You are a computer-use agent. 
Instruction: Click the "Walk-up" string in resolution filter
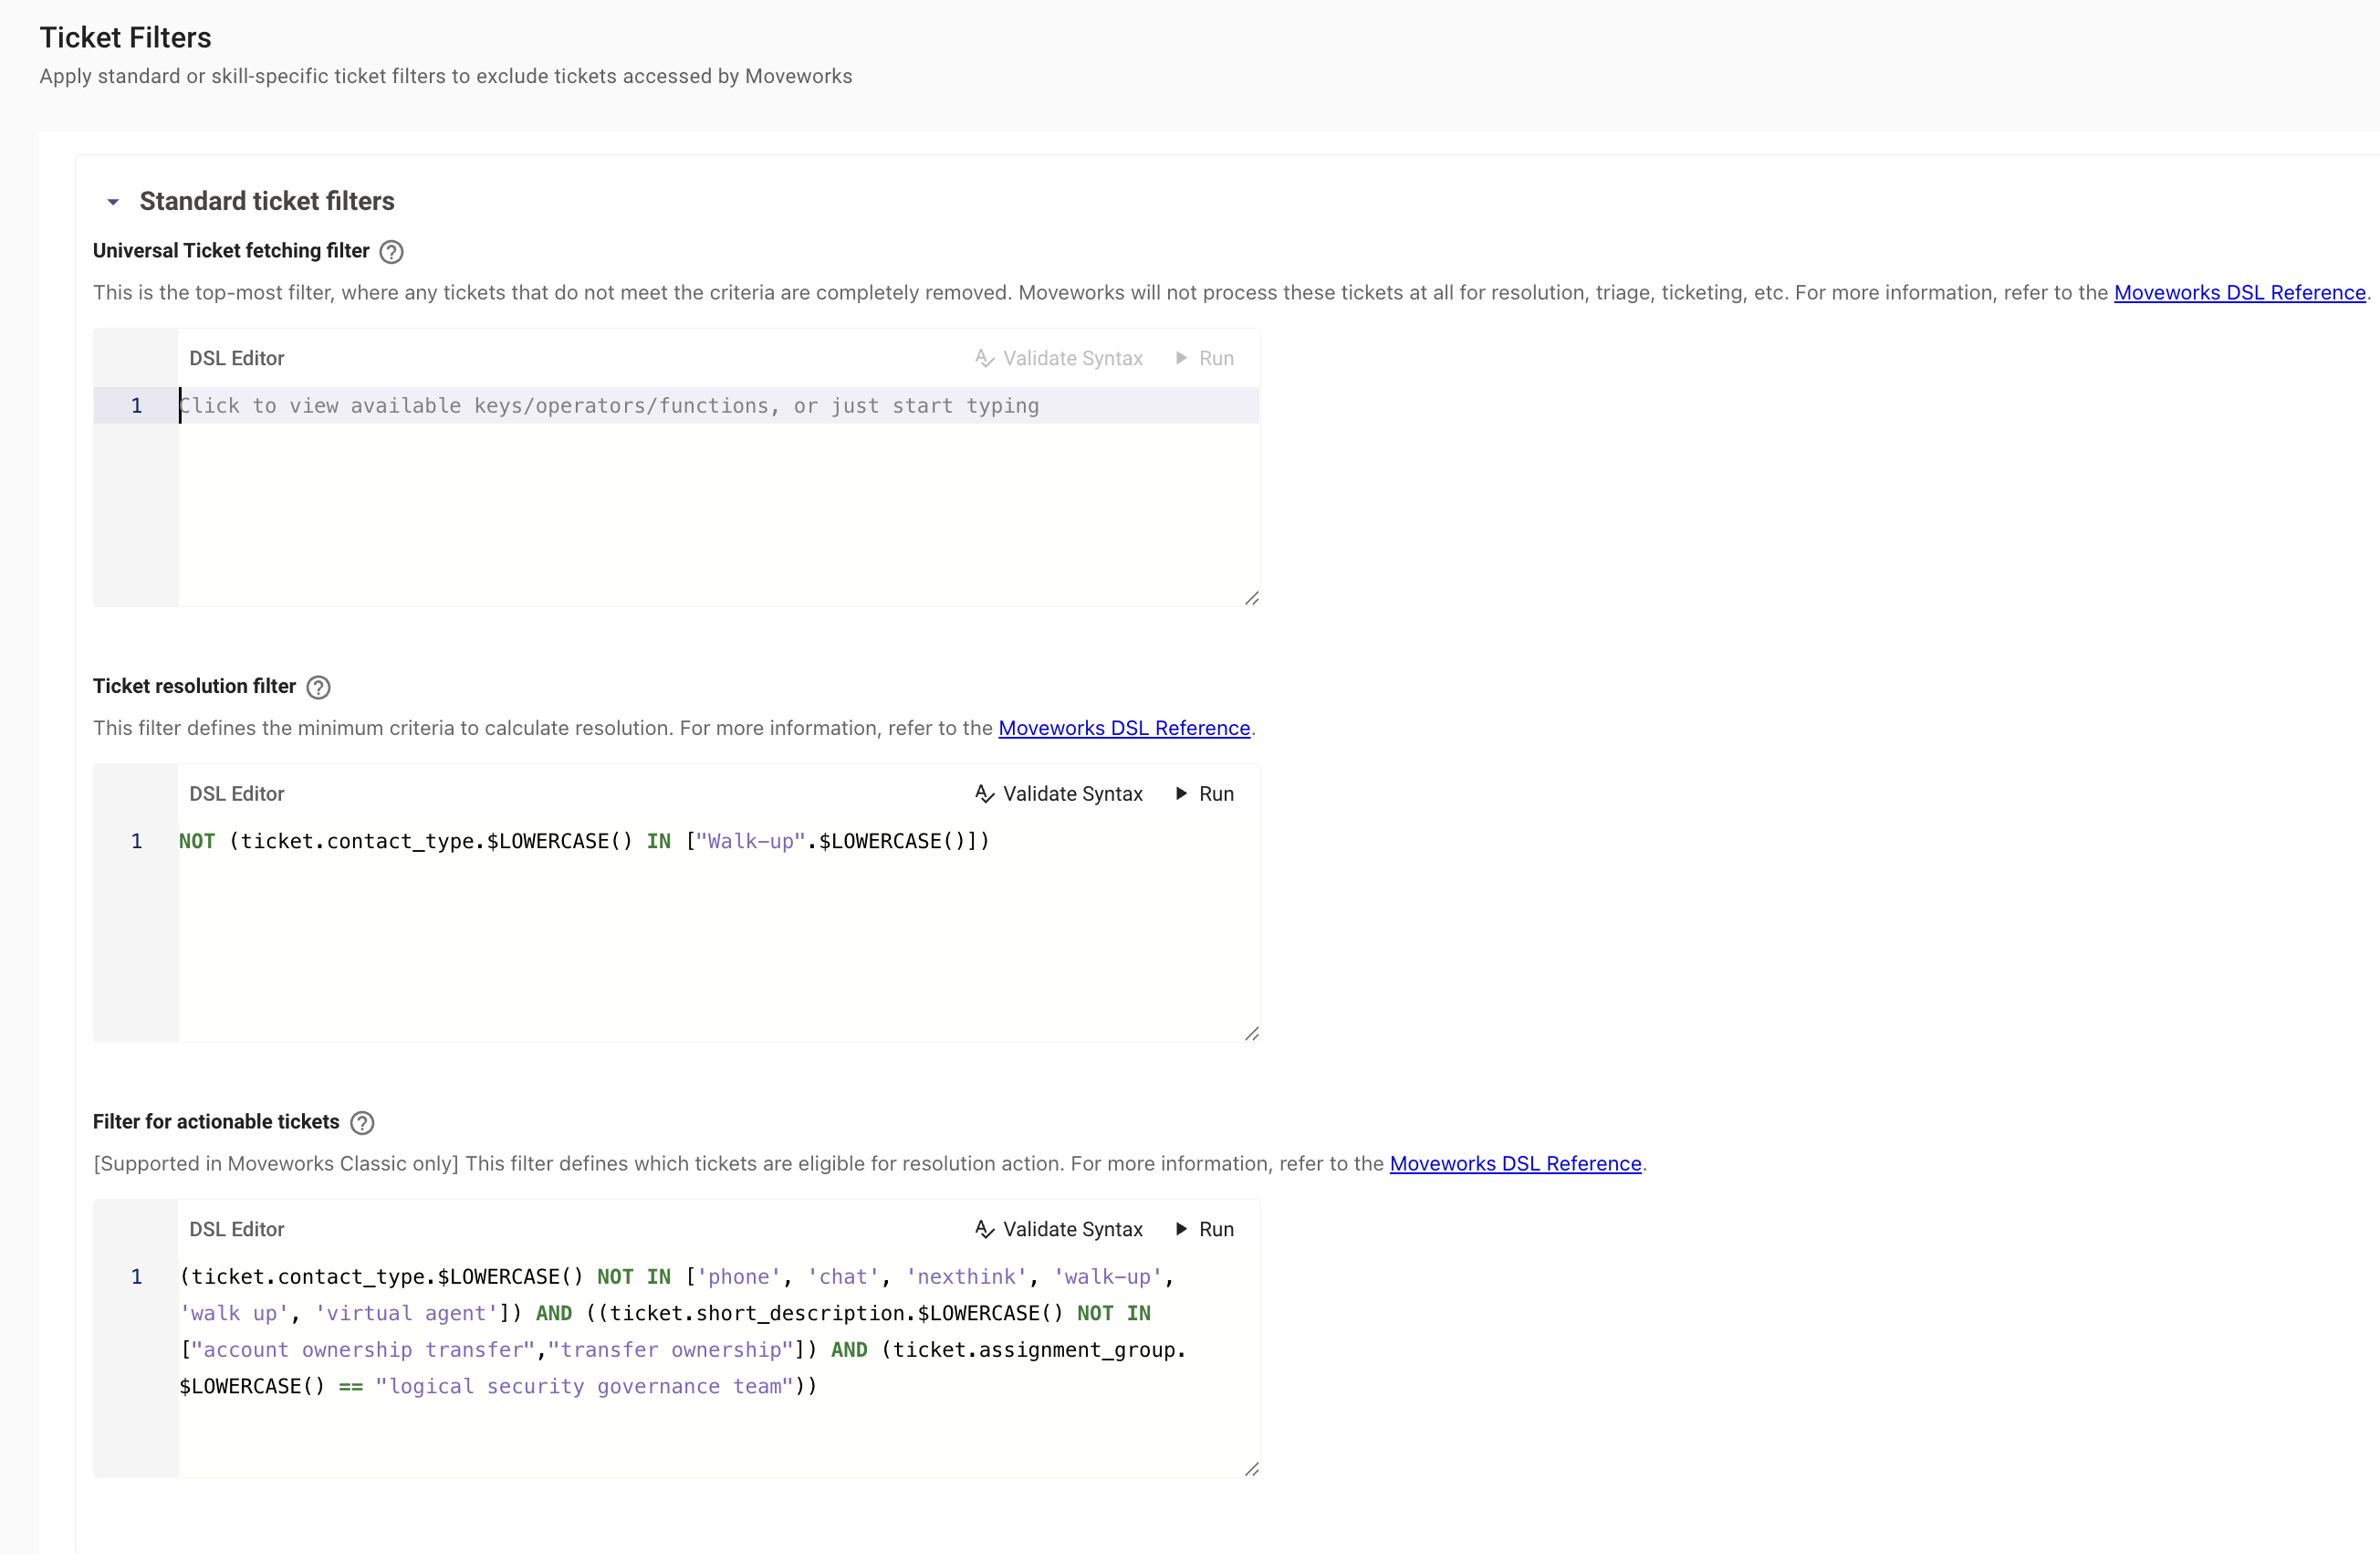(x=751, y=842)
